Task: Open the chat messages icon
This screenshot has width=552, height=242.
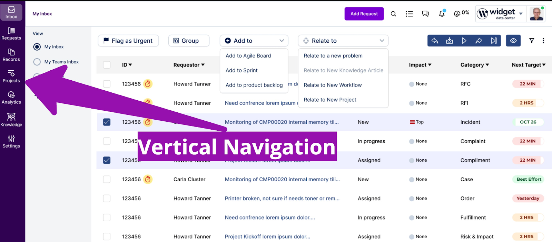Action: point(425,14)
